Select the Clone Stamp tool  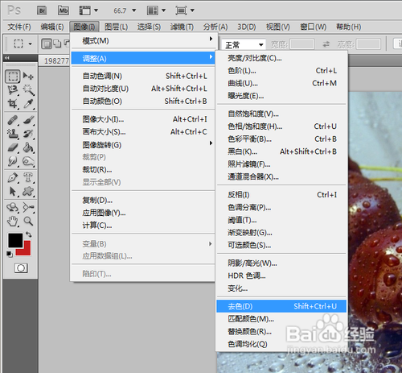12,134
